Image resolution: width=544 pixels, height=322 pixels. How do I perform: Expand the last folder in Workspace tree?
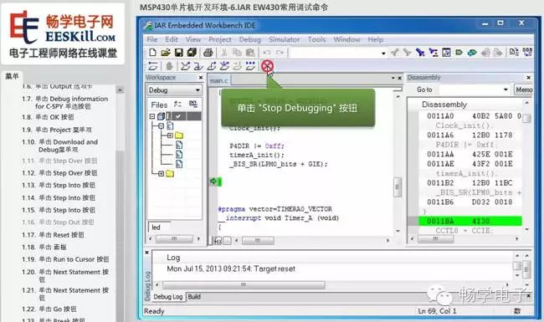pos(161,174)
